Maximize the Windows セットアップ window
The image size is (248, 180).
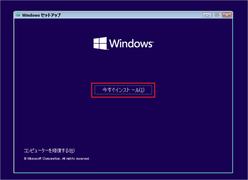(217, 15)
